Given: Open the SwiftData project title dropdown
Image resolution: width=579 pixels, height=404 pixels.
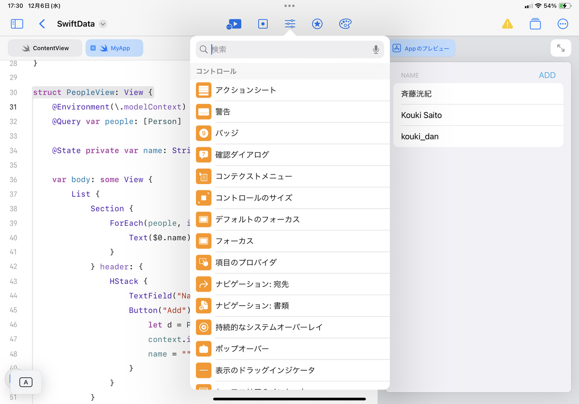Looking at the screenshot, I should (x=103, y=24).
